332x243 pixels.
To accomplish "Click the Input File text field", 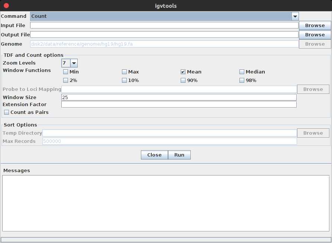I will [164, 25].
